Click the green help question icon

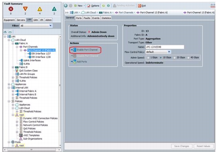[x=103, y=6]
